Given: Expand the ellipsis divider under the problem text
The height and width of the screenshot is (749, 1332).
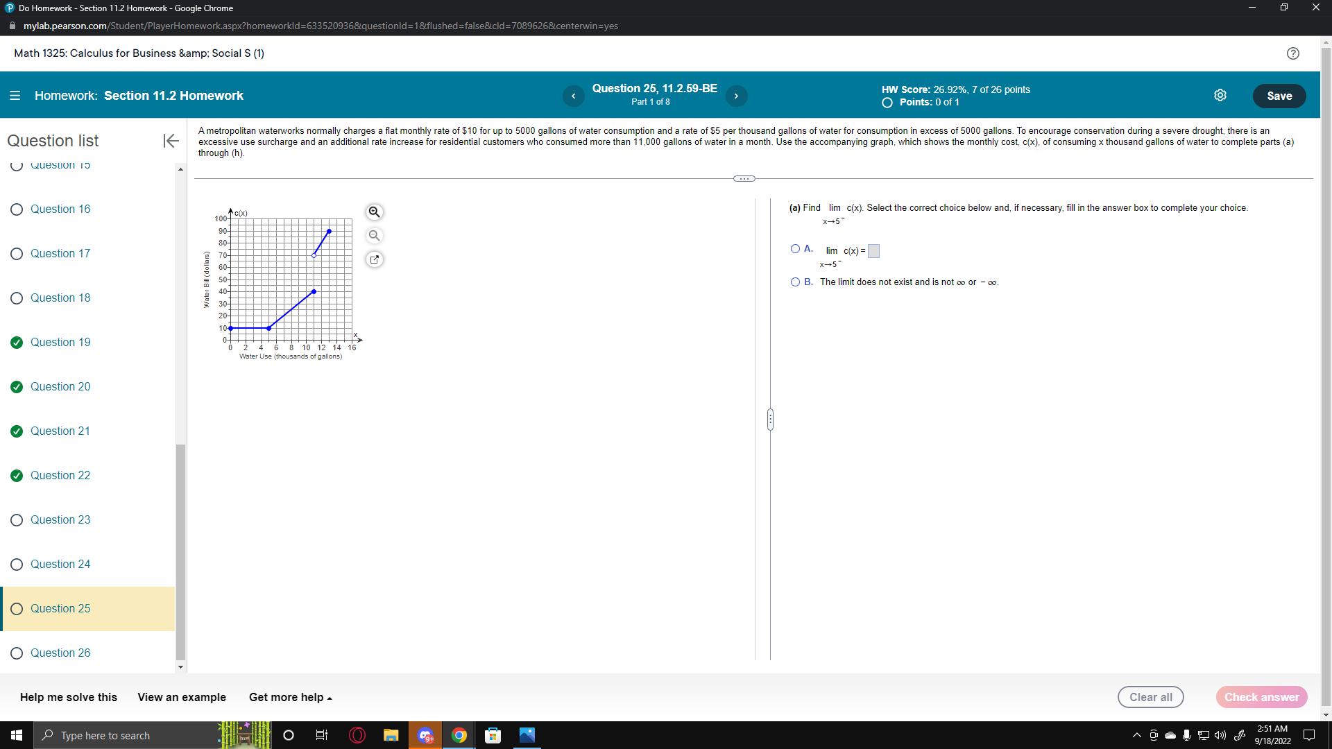Looking at the screenshot, I should pyautogui.click(x=744, y=178).
